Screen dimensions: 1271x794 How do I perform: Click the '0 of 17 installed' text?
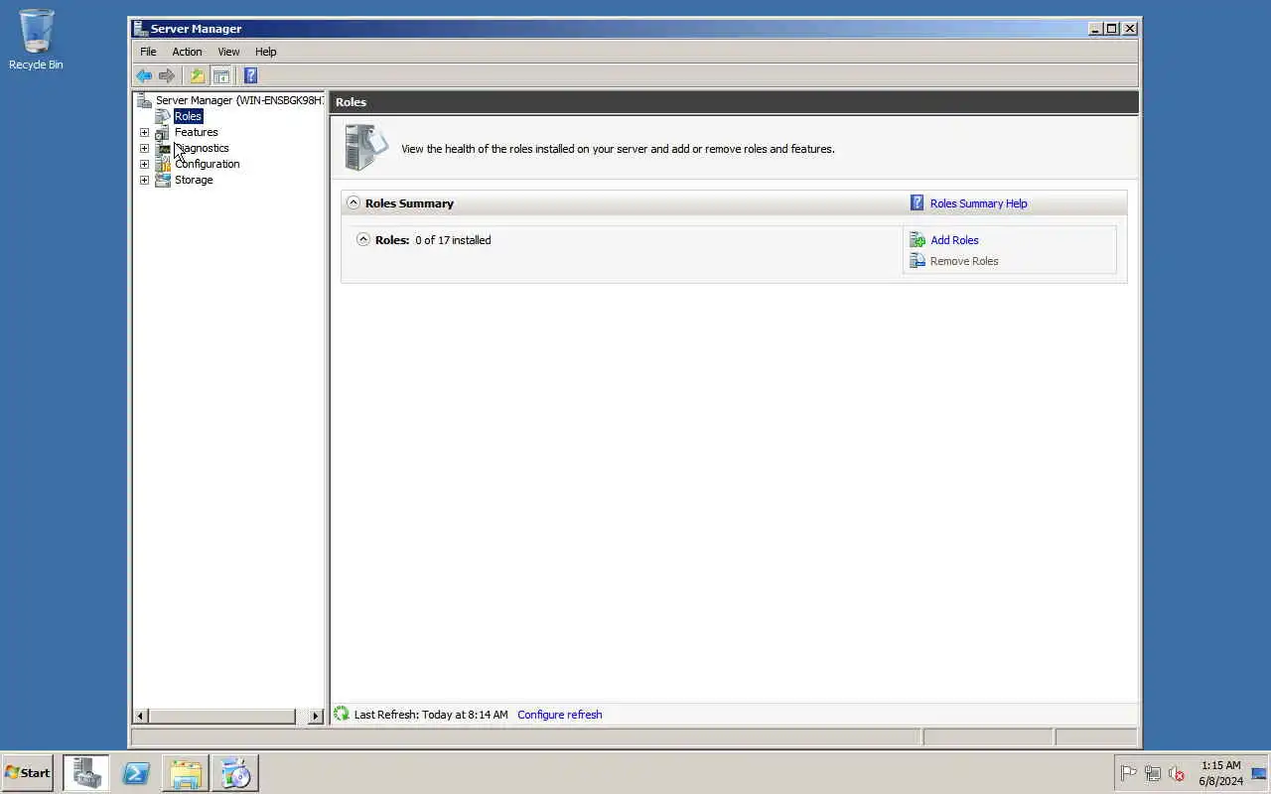point(453,240)
